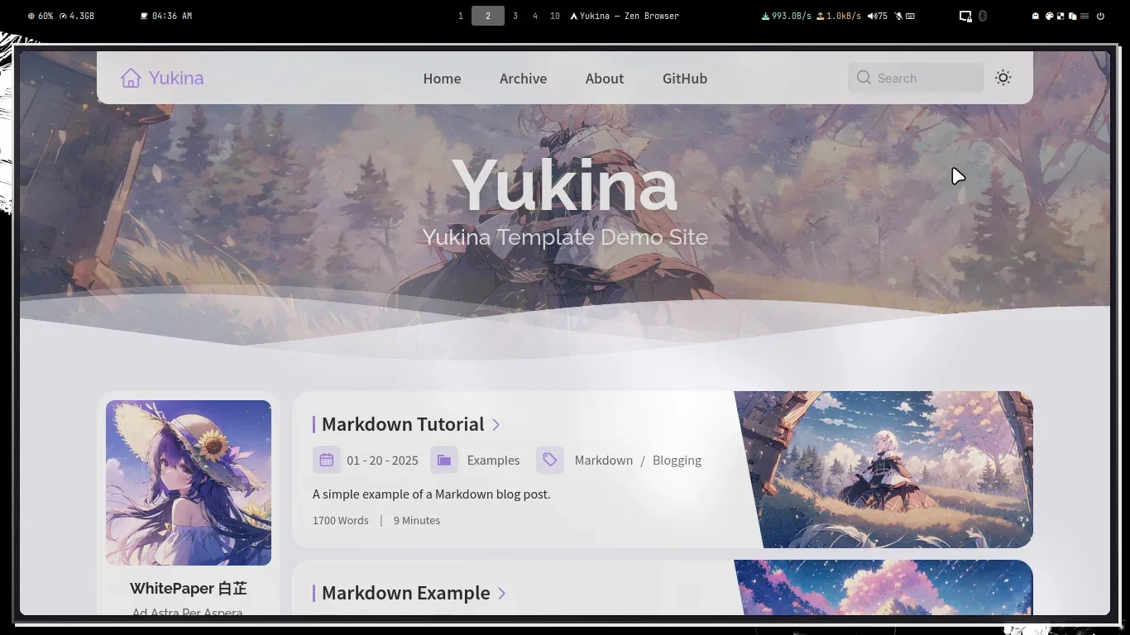
Task: Open the Markdown Tutorial cover image
Action: [883, 470]
